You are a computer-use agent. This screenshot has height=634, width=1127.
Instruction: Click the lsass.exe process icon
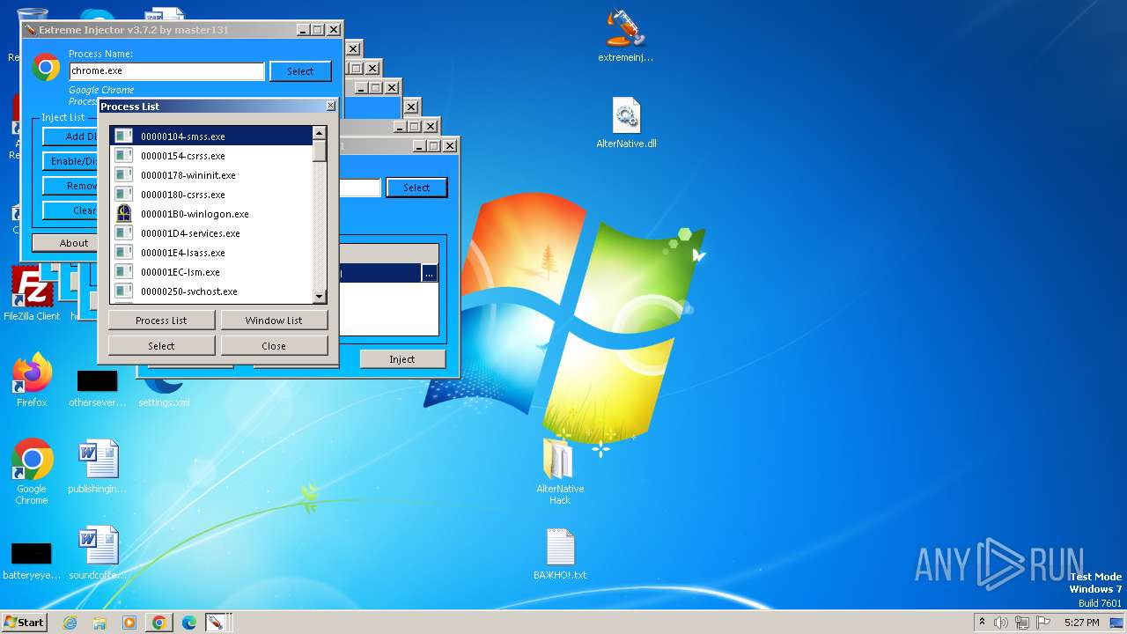(x=124, y=253)
